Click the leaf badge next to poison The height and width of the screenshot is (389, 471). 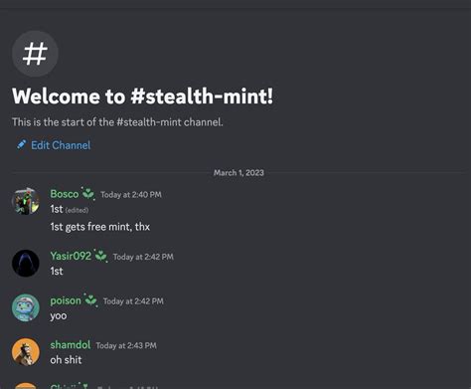[90, 300]
